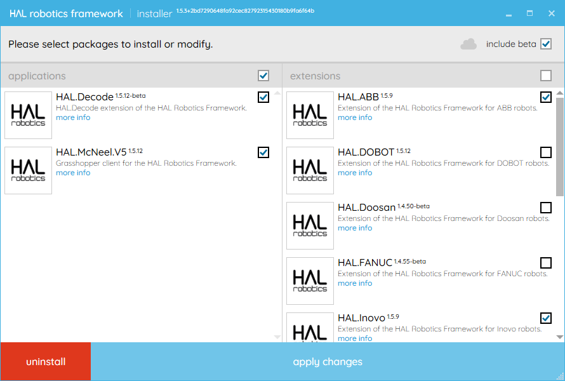
Task: Close the installer window
Action: coord(552,13)
